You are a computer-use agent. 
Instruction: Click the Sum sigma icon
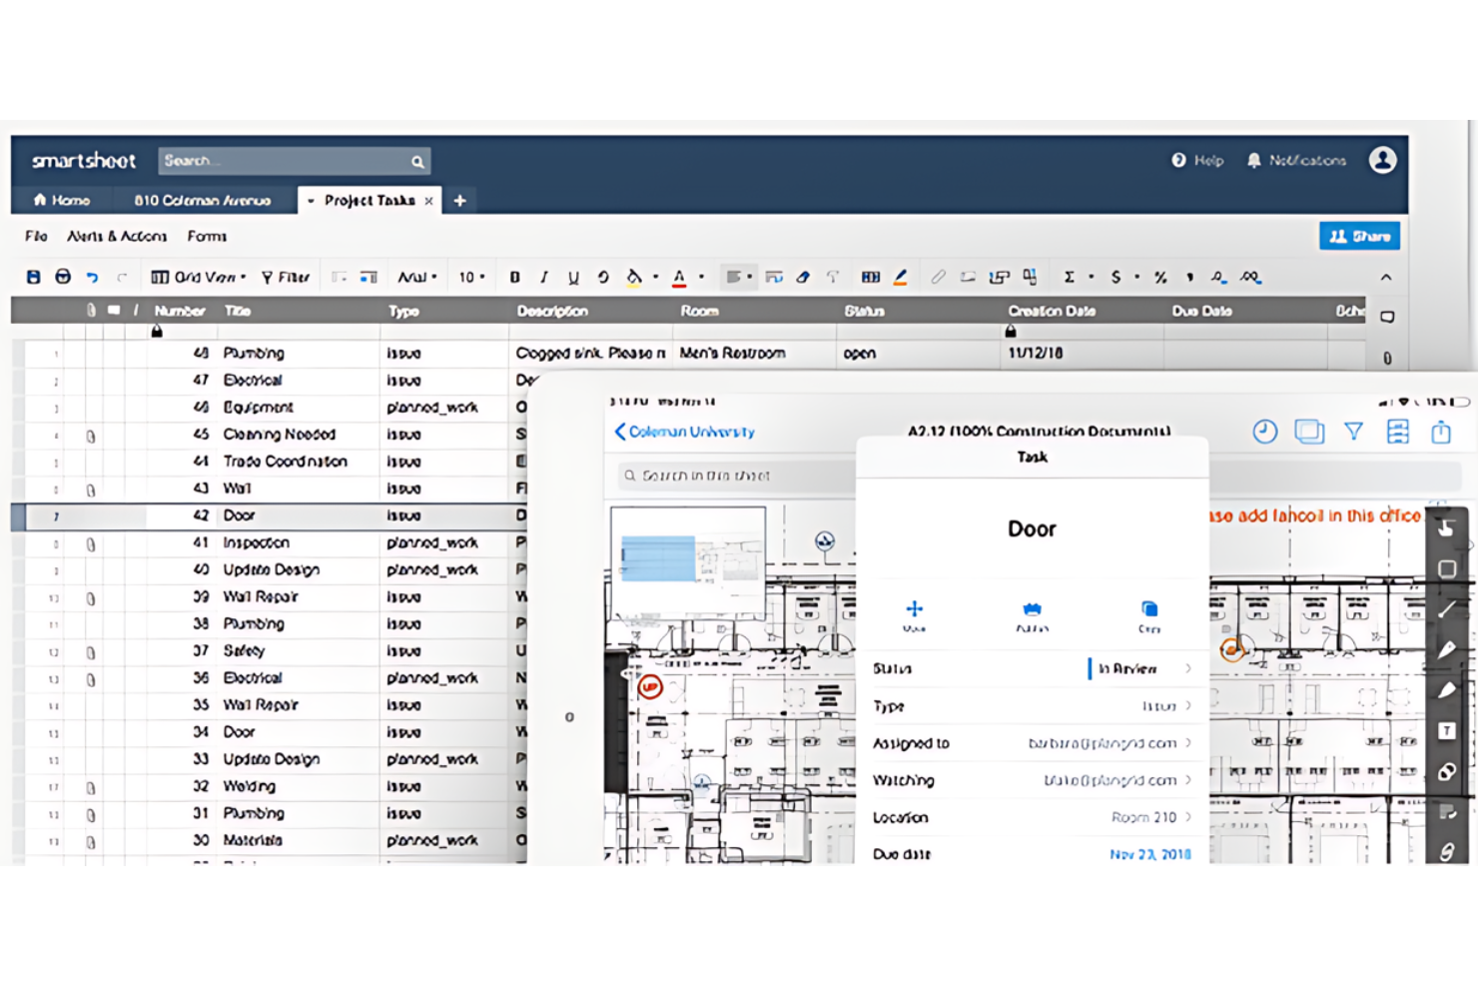(1069, 278)
